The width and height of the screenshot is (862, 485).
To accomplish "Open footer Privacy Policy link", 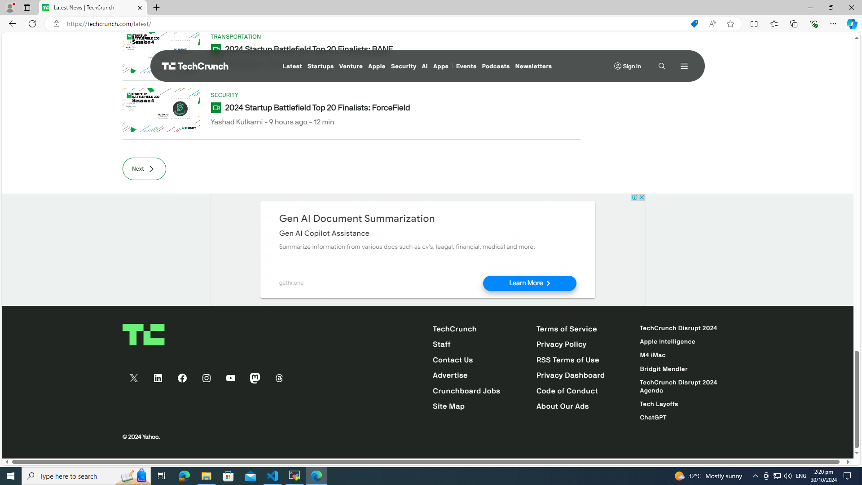I will coord(561,344).
